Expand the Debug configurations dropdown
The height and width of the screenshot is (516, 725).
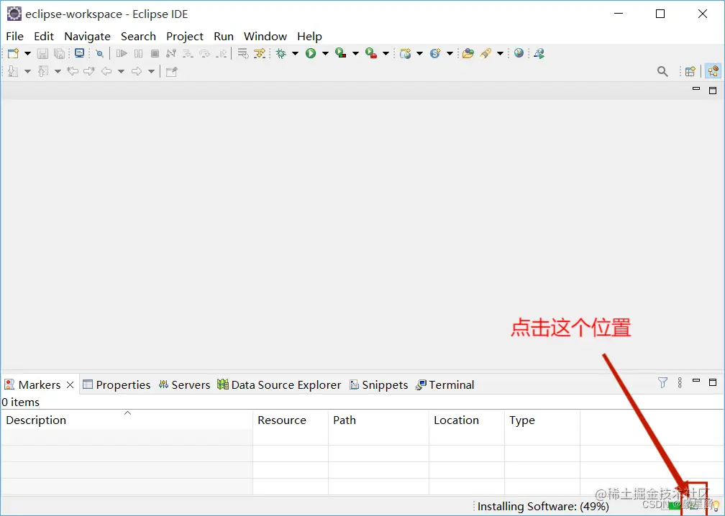click(295, 54)
